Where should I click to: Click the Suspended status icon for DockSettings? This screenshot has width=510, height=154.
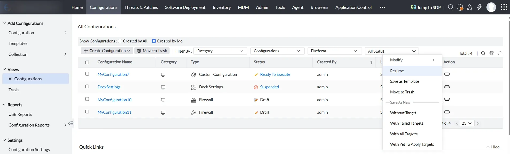coord(256,87)
